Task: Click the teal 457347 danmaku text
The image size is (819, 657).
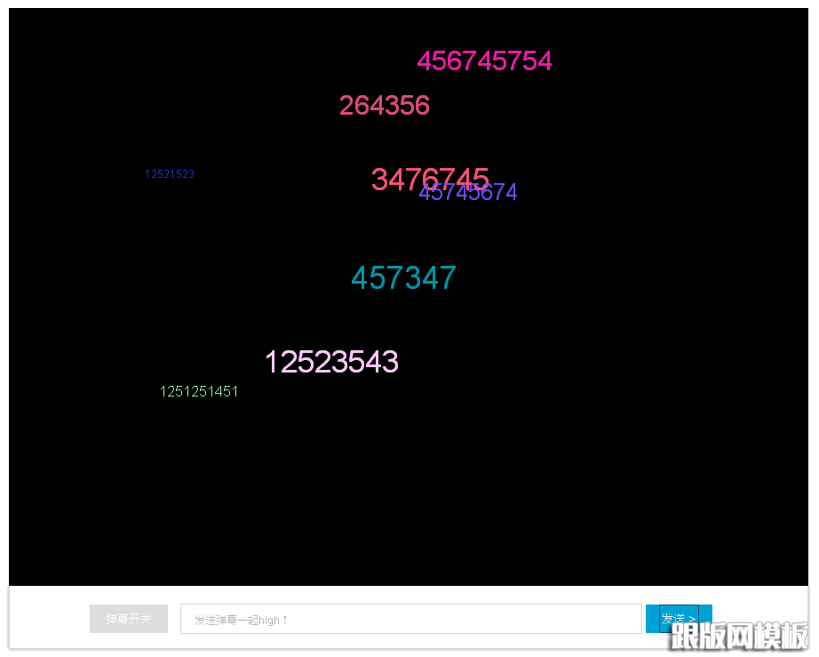Action: (403, 278)
